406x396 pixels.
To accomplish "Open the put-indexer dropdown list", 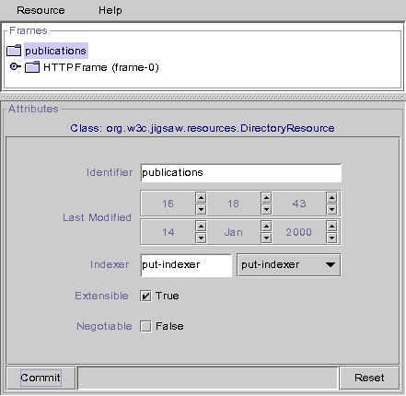I will click(289, 265).
